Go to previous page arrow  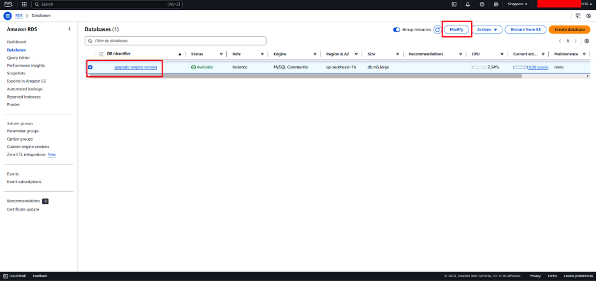(x=560, y=41)
